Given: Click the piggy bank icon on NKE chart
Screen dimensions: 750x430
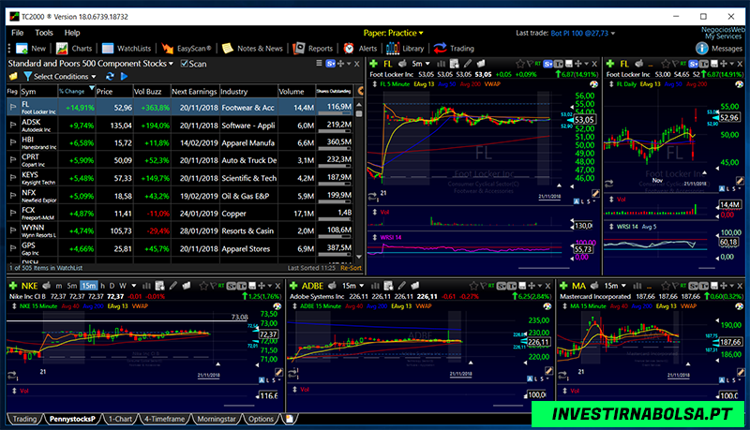Looking at the screenshot, I should coord(46,286).
